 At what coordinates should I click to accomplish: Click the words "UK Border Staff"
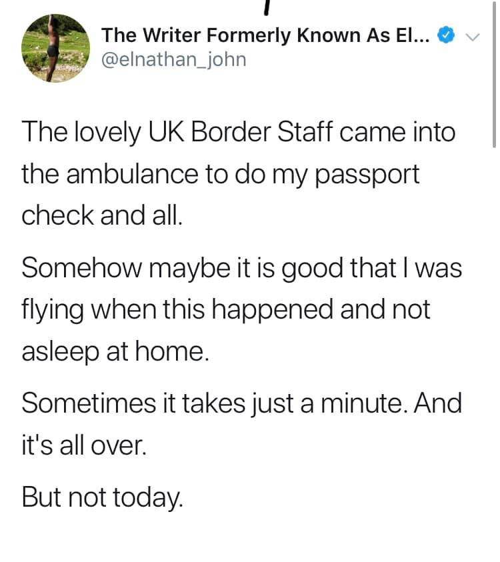251,131
